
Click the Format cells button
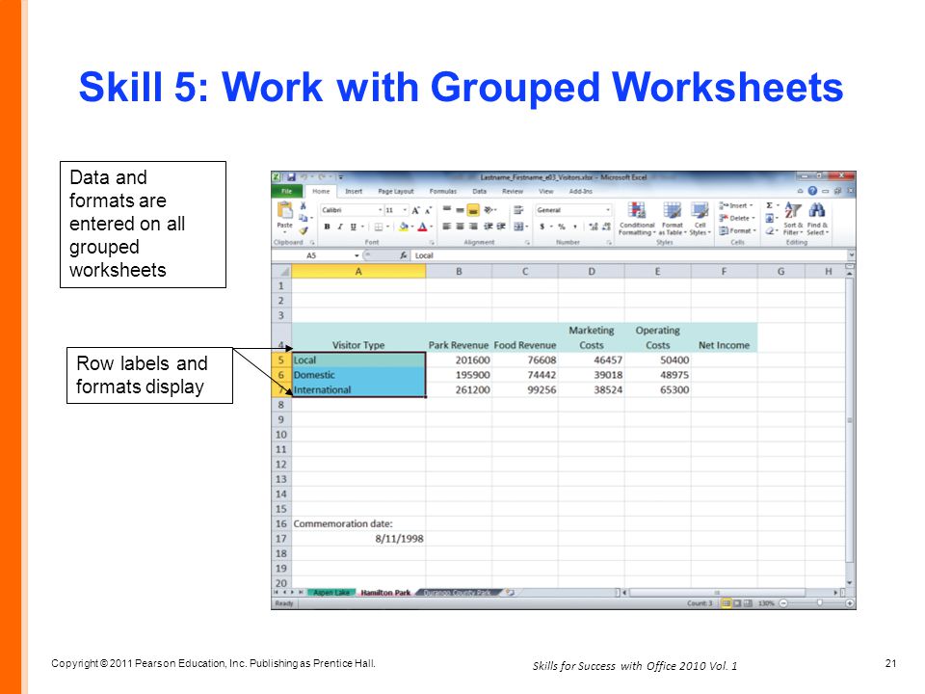737,230
